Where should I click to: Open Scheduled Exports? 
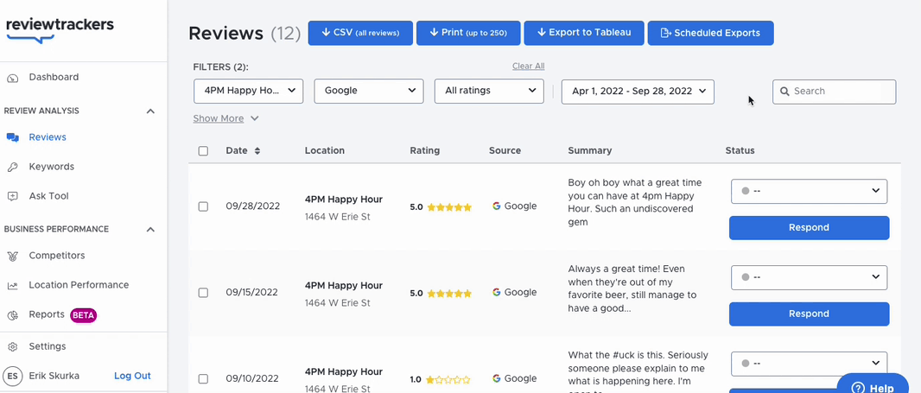click(710, 33)
